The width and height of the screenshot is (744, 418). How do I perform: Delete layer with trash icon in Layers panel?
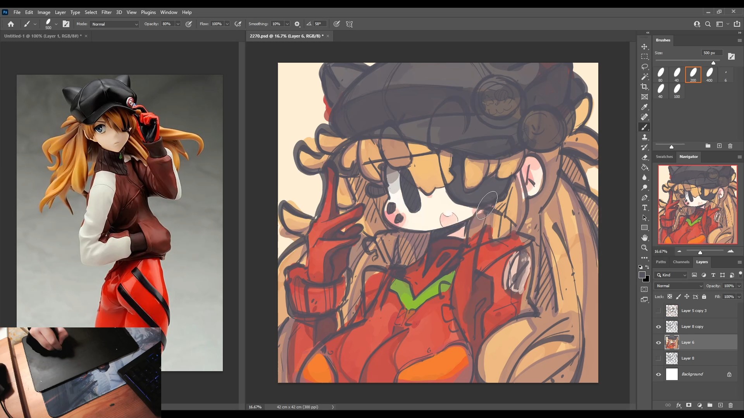[731, 405]
